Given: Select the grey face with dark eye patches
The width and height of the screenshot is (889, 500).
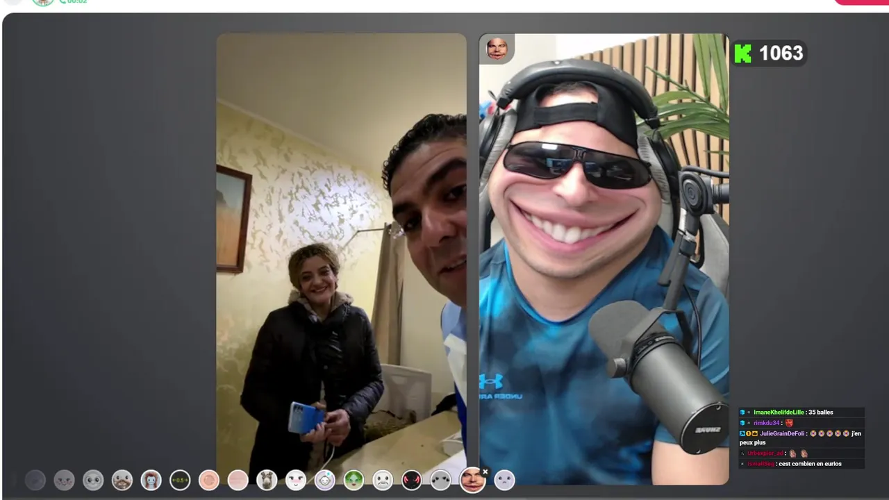Looking at the screenshot, I should click(440, 480).
